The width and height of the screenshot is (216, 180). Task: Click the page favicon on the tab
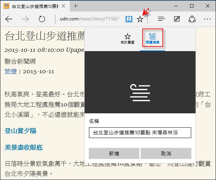(x=6, y=6)
